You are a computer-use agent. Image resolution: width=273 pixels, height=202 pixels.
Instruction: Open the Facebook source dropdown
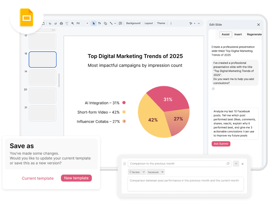pos(156,172)
